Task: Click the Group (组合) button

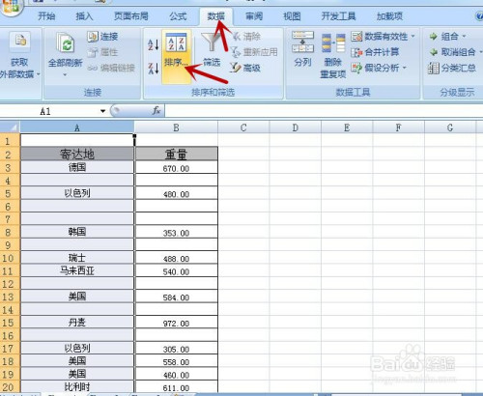Action: (x=443, y=37)
